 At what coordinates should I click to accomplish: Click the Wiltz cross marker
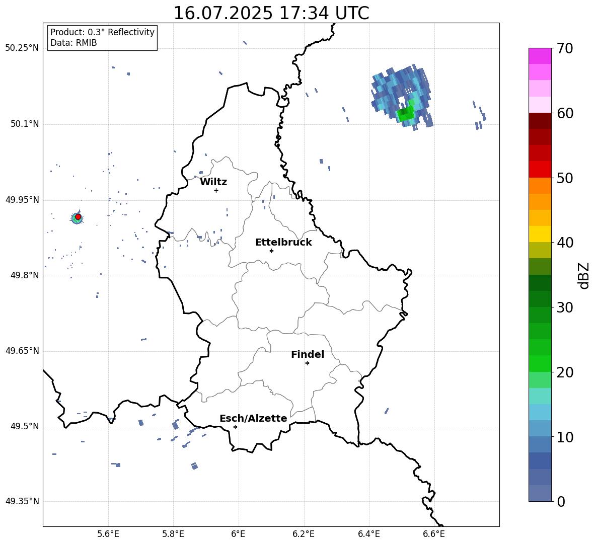point(216,190)
